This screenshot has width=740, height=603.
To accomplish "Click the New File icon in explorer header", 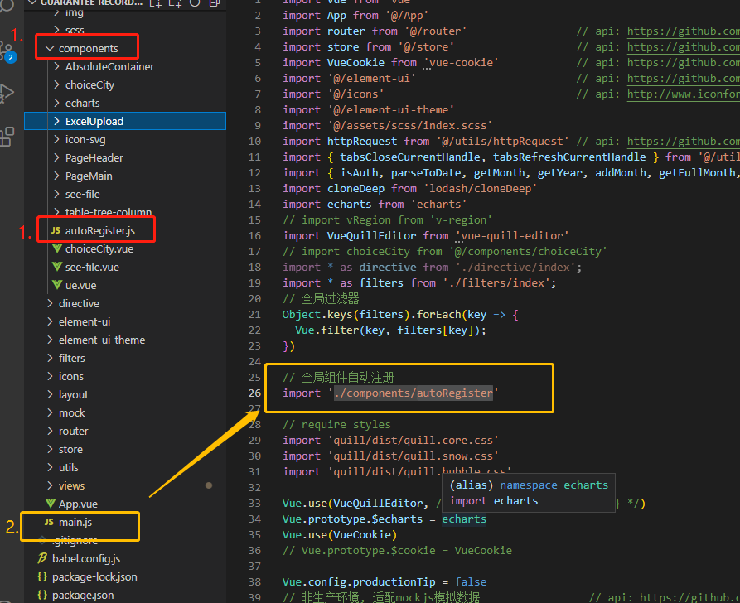I will tap(155, 2).
